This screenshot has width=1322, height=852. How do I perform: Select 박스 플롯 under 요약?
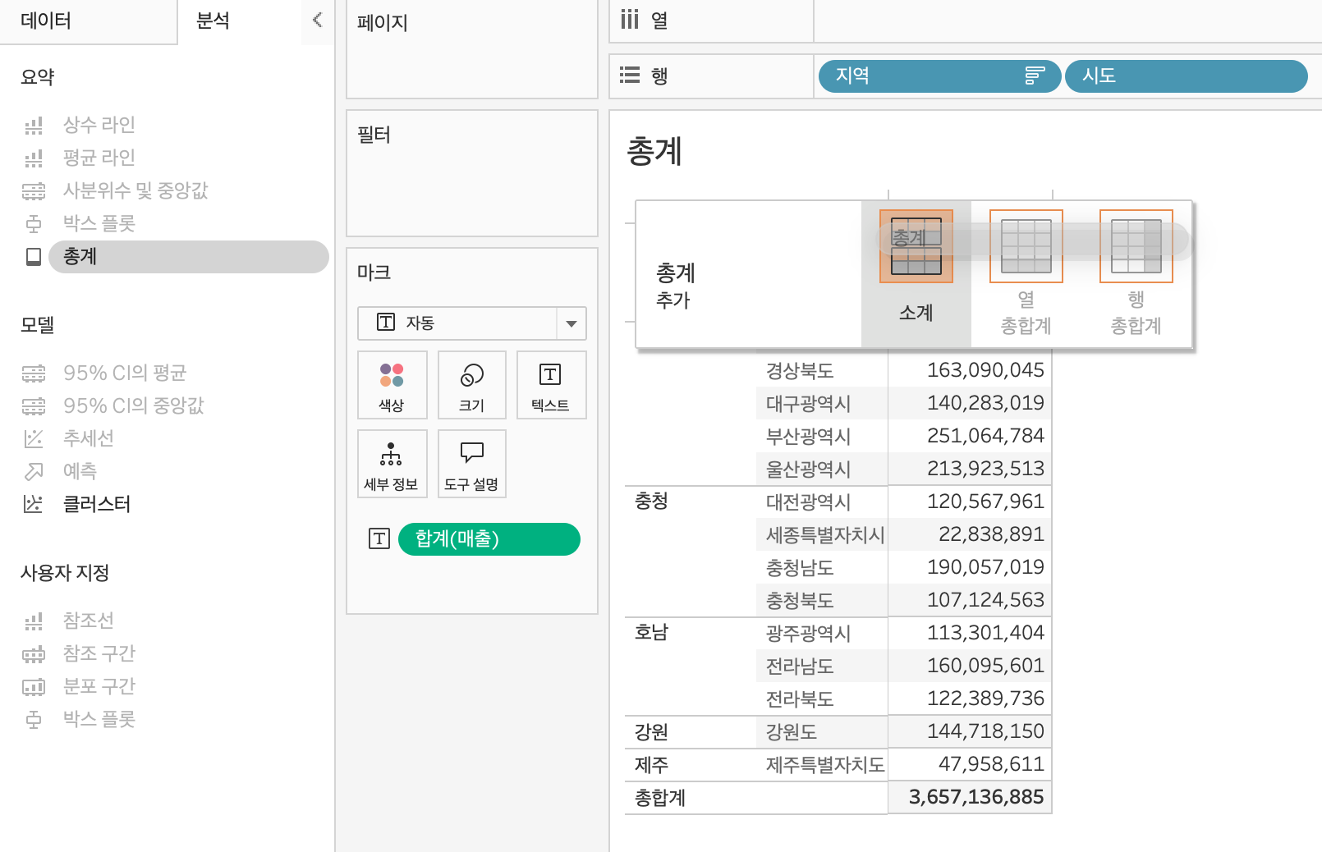click(99, 223)
